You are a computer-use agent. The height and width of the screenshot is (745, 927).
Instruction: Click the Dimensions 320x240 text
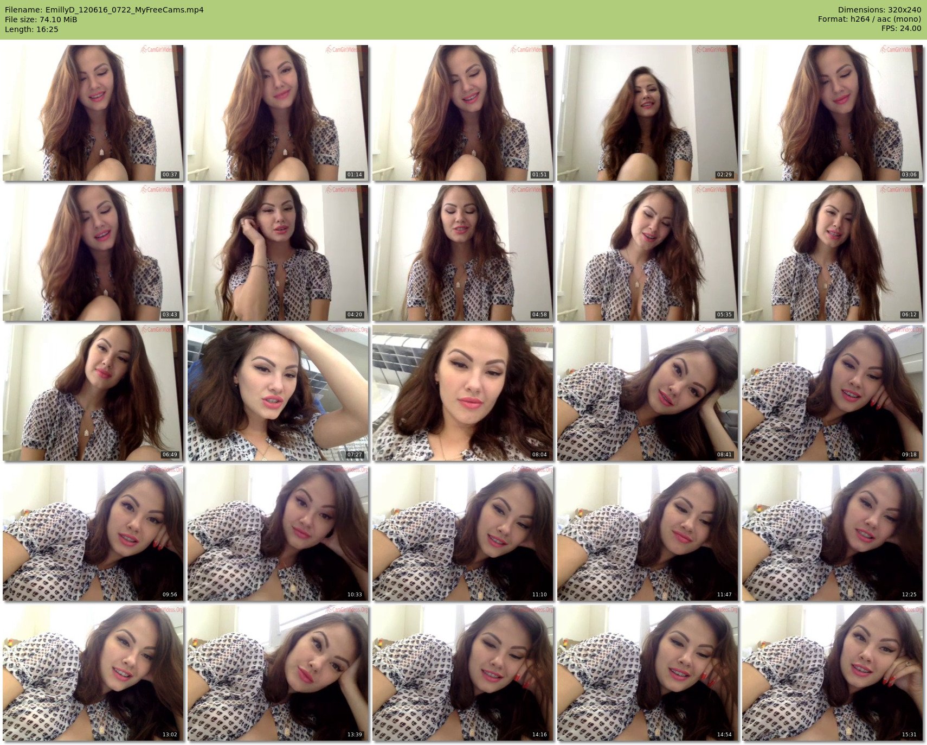click(879, 10)
